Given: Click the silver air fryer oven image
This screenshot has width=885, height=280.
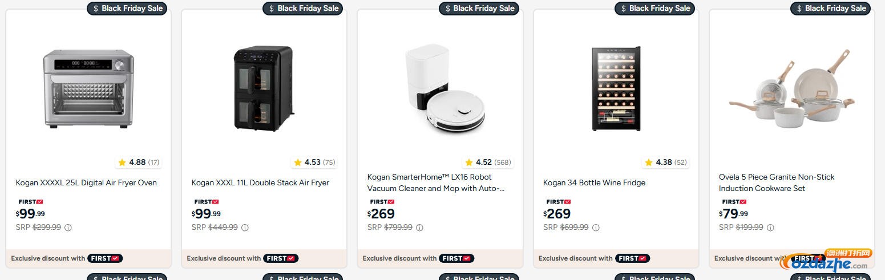Looking at the screenshot, I should click(88, 88).
